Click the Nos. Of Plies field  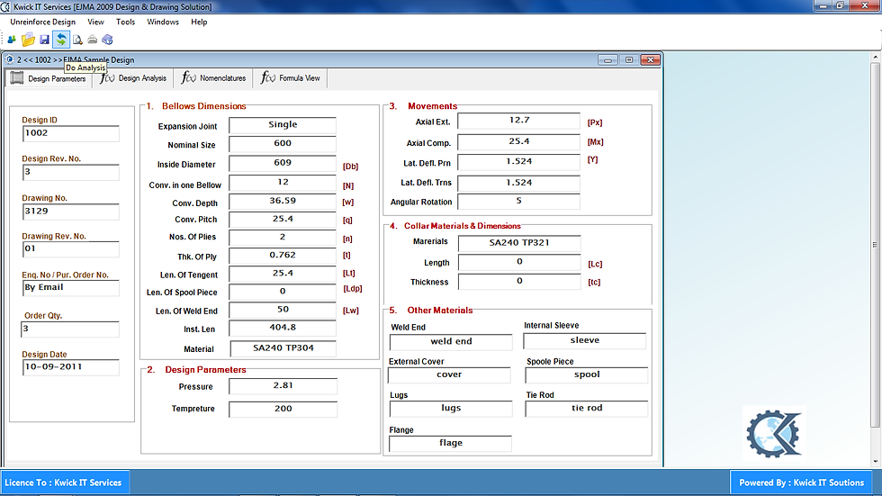pos(283,238)
